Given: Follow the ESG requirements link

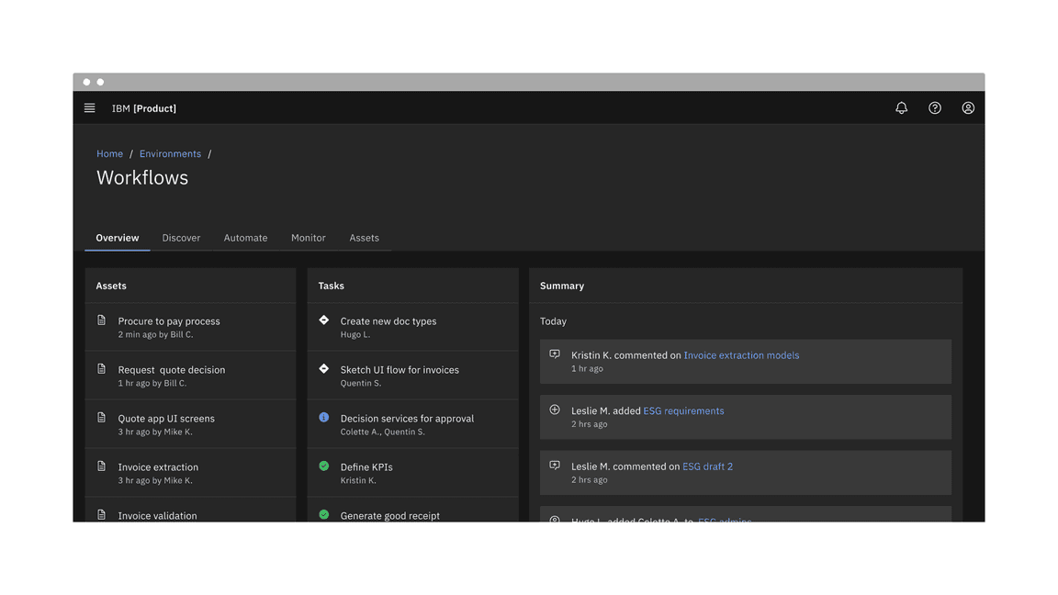Looking at the screenshot, I should pyautogui.click(x=683, y=411).
